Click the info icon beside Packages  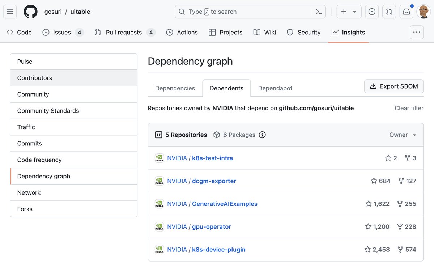(x=263, y=135)
